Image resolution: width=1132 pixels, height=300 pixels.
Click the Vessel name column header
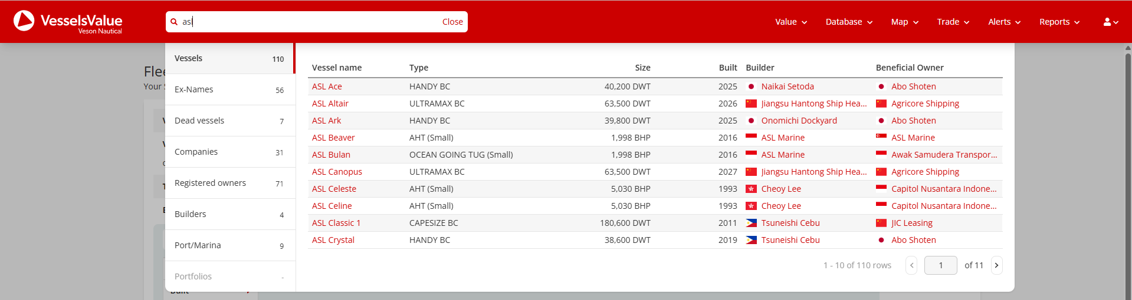point(337,68)
